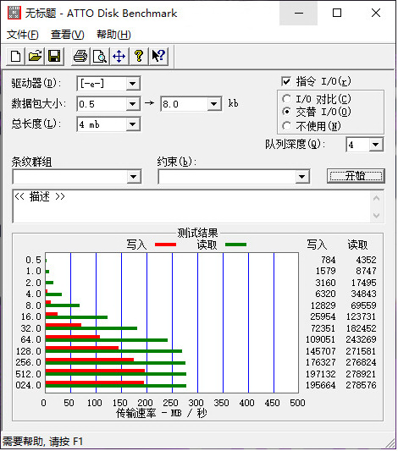Open the 总长度 4 mb dropdown
398x451 pixels.
[133, 124]
